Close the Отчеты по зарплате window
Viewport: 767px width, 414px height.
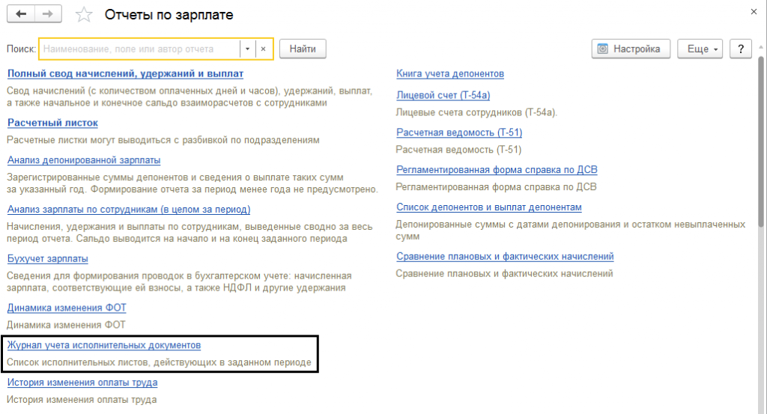(753, 11)
